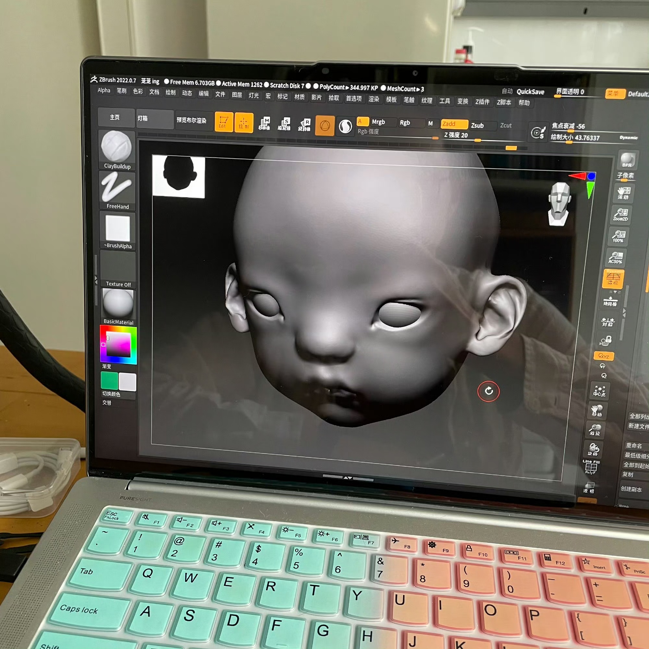Image resolution: width=649 pixels, height=649 pixels.
Task: Click the 中心点 frame icon
Action: [599, 391]
